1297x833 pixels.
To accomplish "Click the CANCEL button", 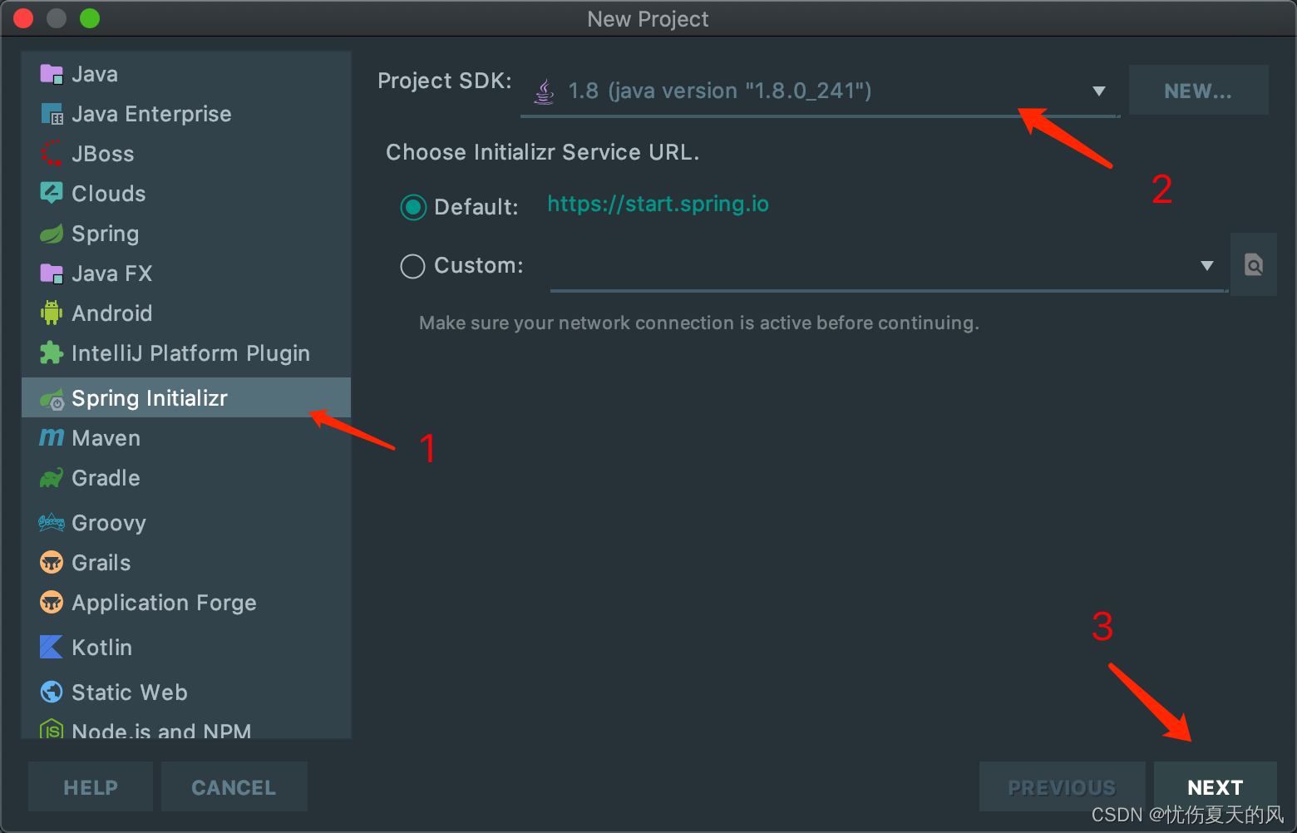I will (234, 786).
